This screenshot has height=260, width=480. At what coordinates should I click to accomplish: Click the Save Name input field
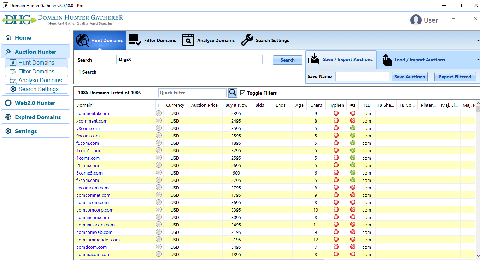pos(362,77)
